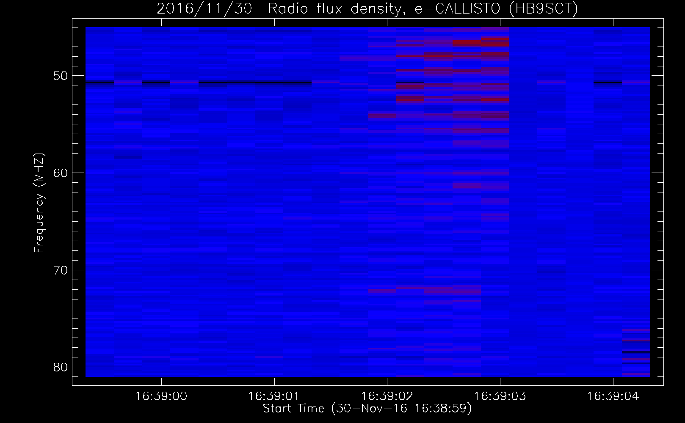Image resolution: width=685 pixels, height=423 pixels.
Task: Click the 'Start Time (30-Nov-16 16:38:59)' label
Action: 367,409
